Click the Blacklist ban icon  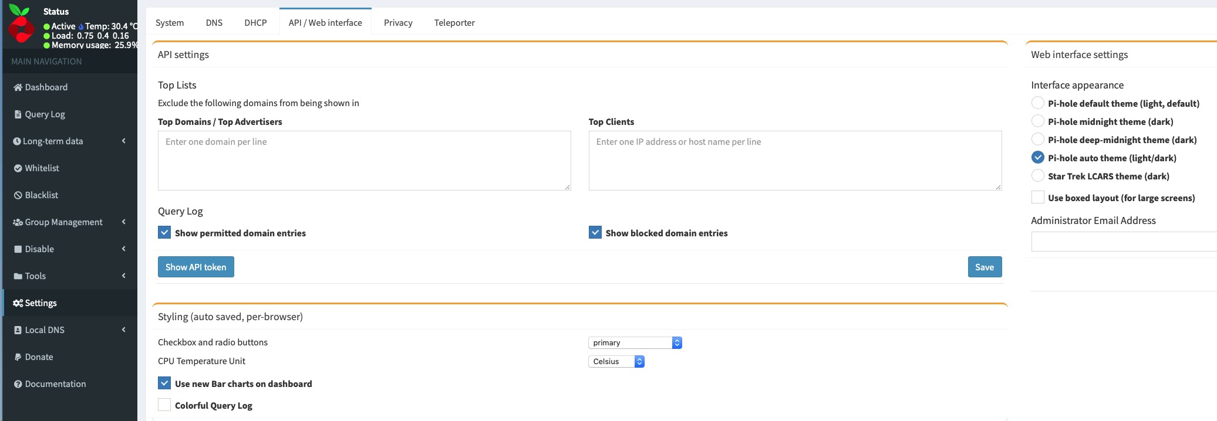(18, 195)
